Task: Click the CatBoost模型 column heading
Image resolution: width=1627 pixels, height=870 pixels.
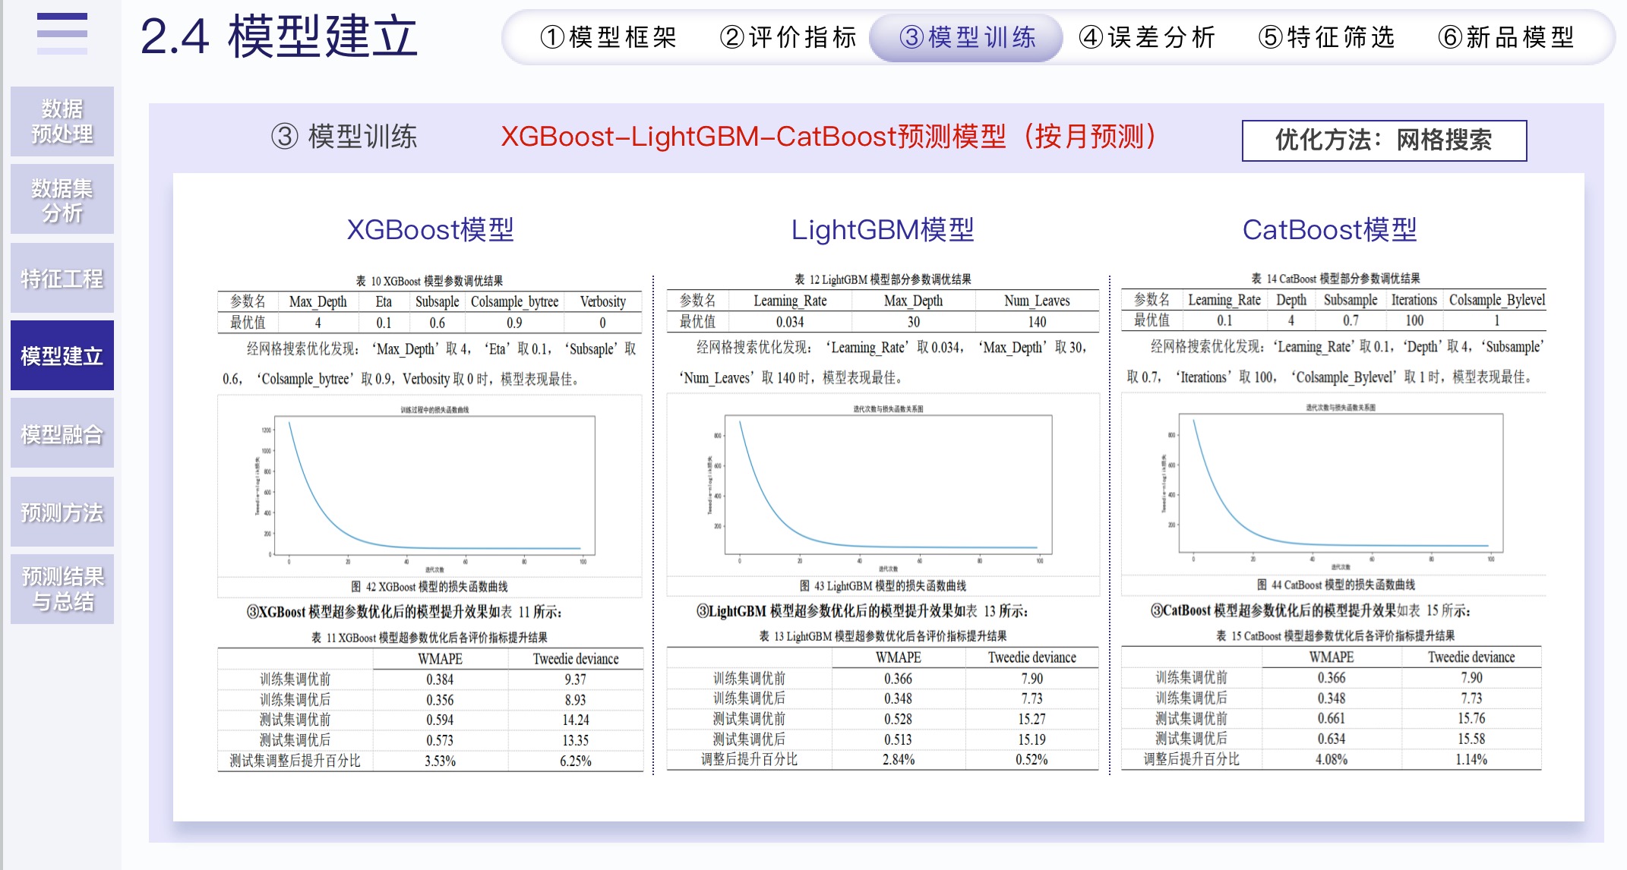Action: pos(1329,229)
